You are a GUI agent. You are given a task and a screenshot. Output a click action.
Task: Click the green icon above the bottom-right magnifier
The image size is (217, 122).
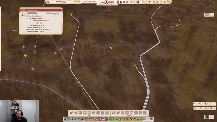(x=207, y=117)
